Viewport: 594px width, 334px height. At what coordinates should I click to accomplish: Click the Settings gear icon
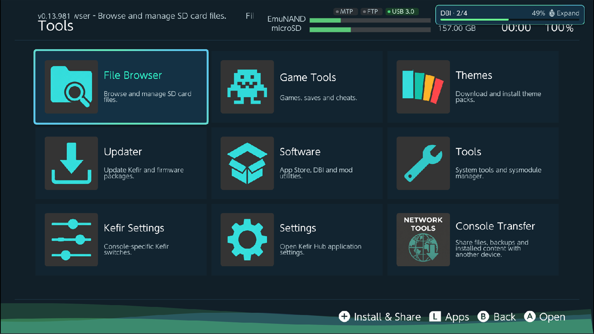(247, 240)
